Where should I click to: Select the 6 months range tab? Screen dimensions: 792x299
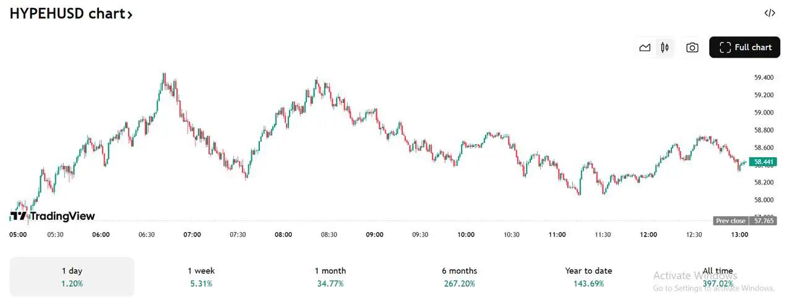(x=459, y=277)
